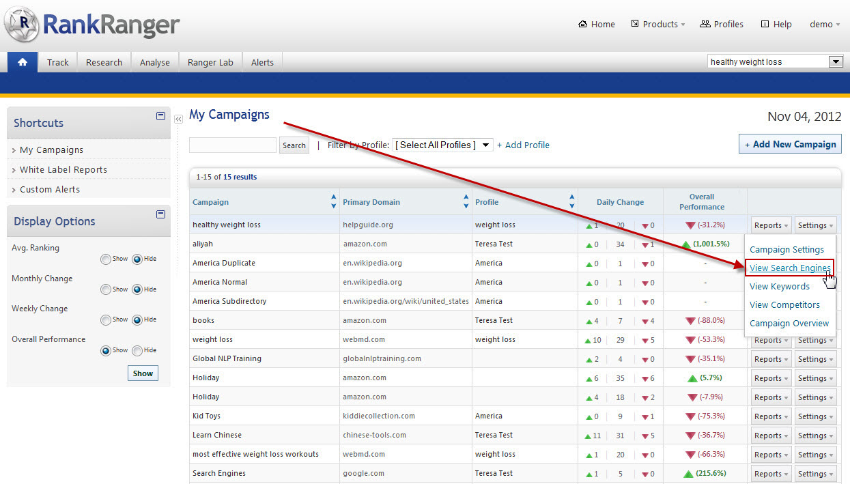The width and height of the screenshot is (850, 484).
Task: Select Hide for Overall Performance
Action: point(137,351)
